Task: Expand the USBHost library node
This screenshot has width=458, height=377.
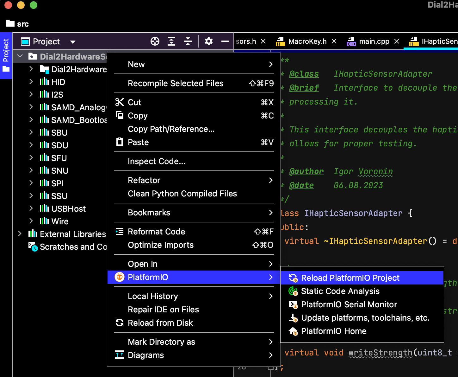Action: [31, 208]
